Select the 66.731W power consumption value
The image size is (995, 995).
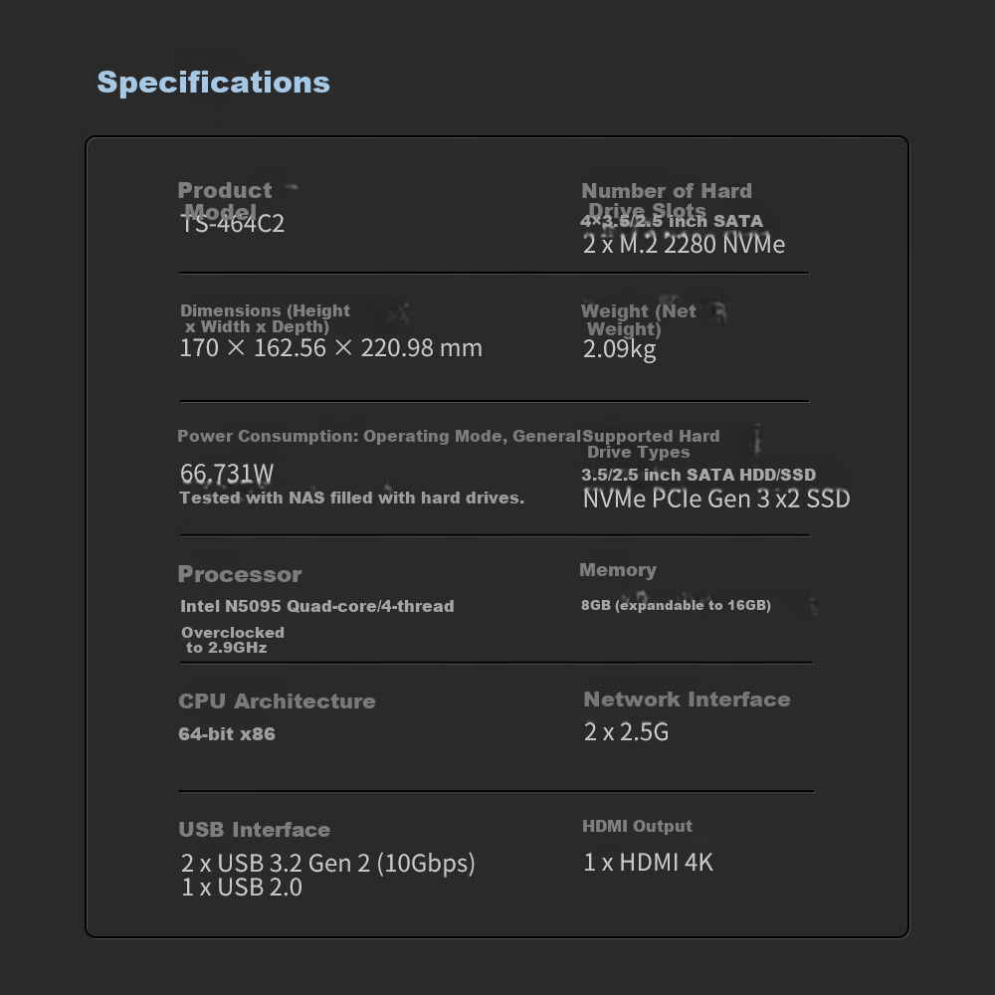[x=227, y=474]
